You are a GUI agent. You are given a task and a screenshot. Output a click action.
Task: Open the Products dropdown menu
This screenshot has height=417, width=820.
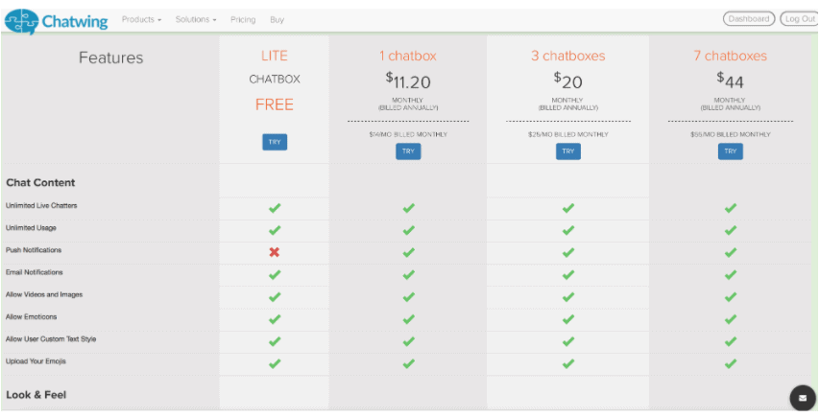[x=141, y=20]
